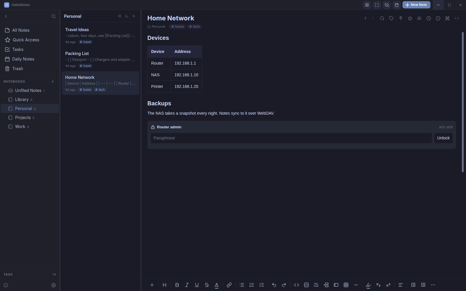Navigate back to previous note
Viewport: 466px width, 291px height.
click(366, 18)
